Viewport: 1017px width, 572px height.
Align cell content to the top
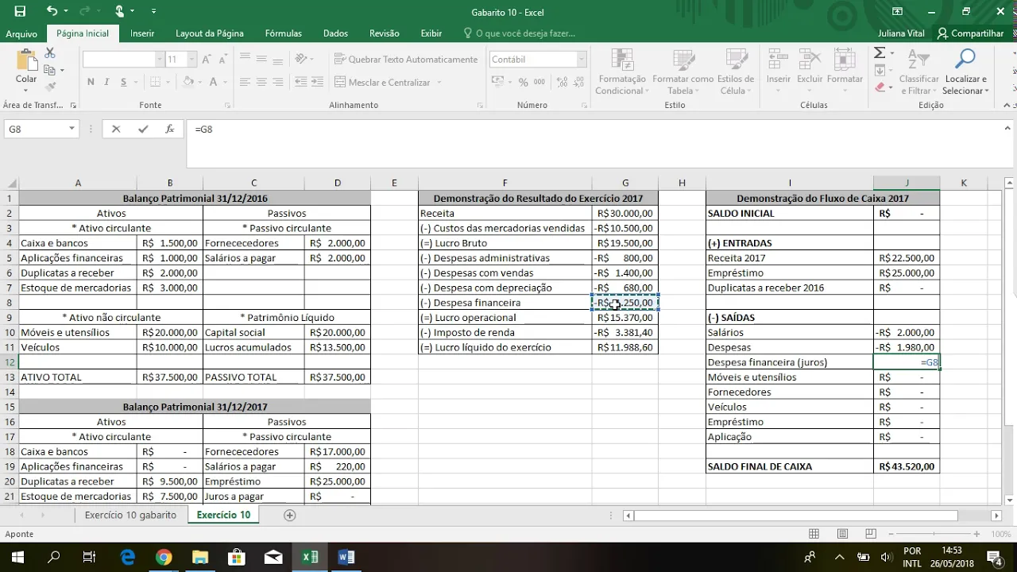(245, 59)
